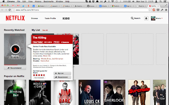The image size is (169, 105).
Task: Open the notifications bell
Action: coord(146,18)
